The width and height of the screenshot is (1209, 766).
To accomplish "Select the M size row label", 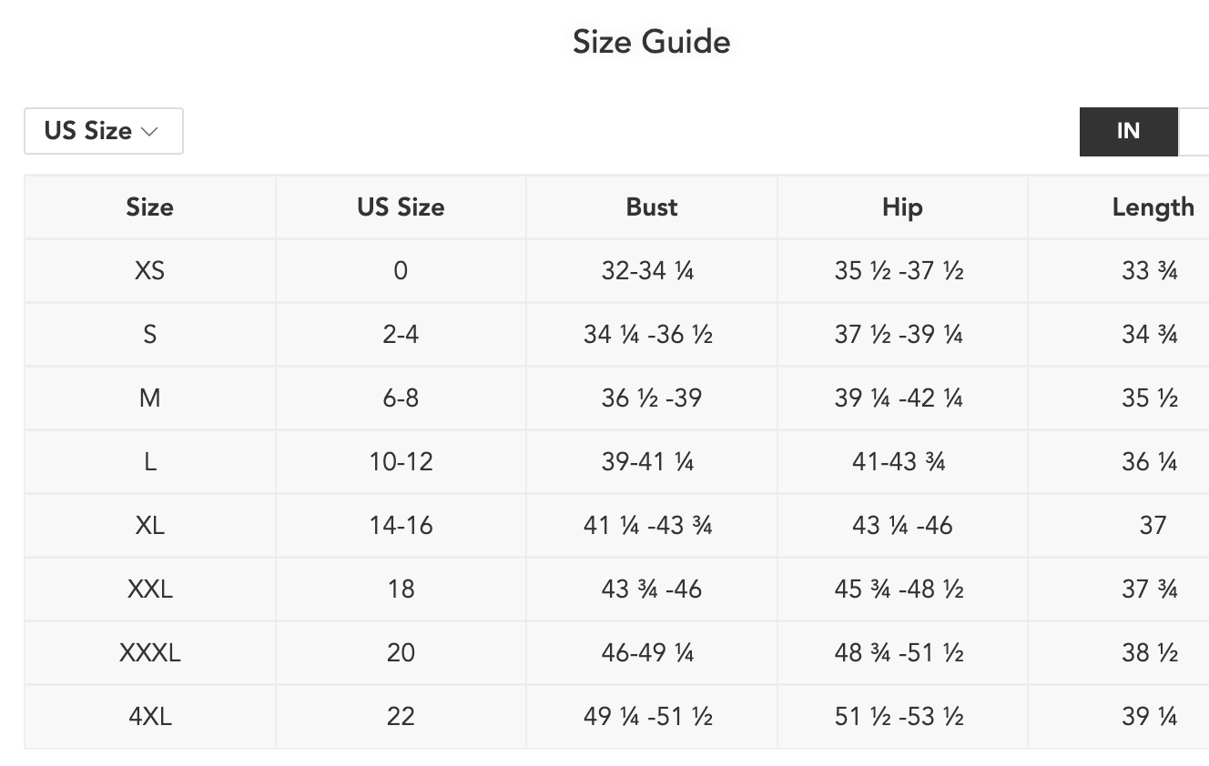I will point(149,398).
